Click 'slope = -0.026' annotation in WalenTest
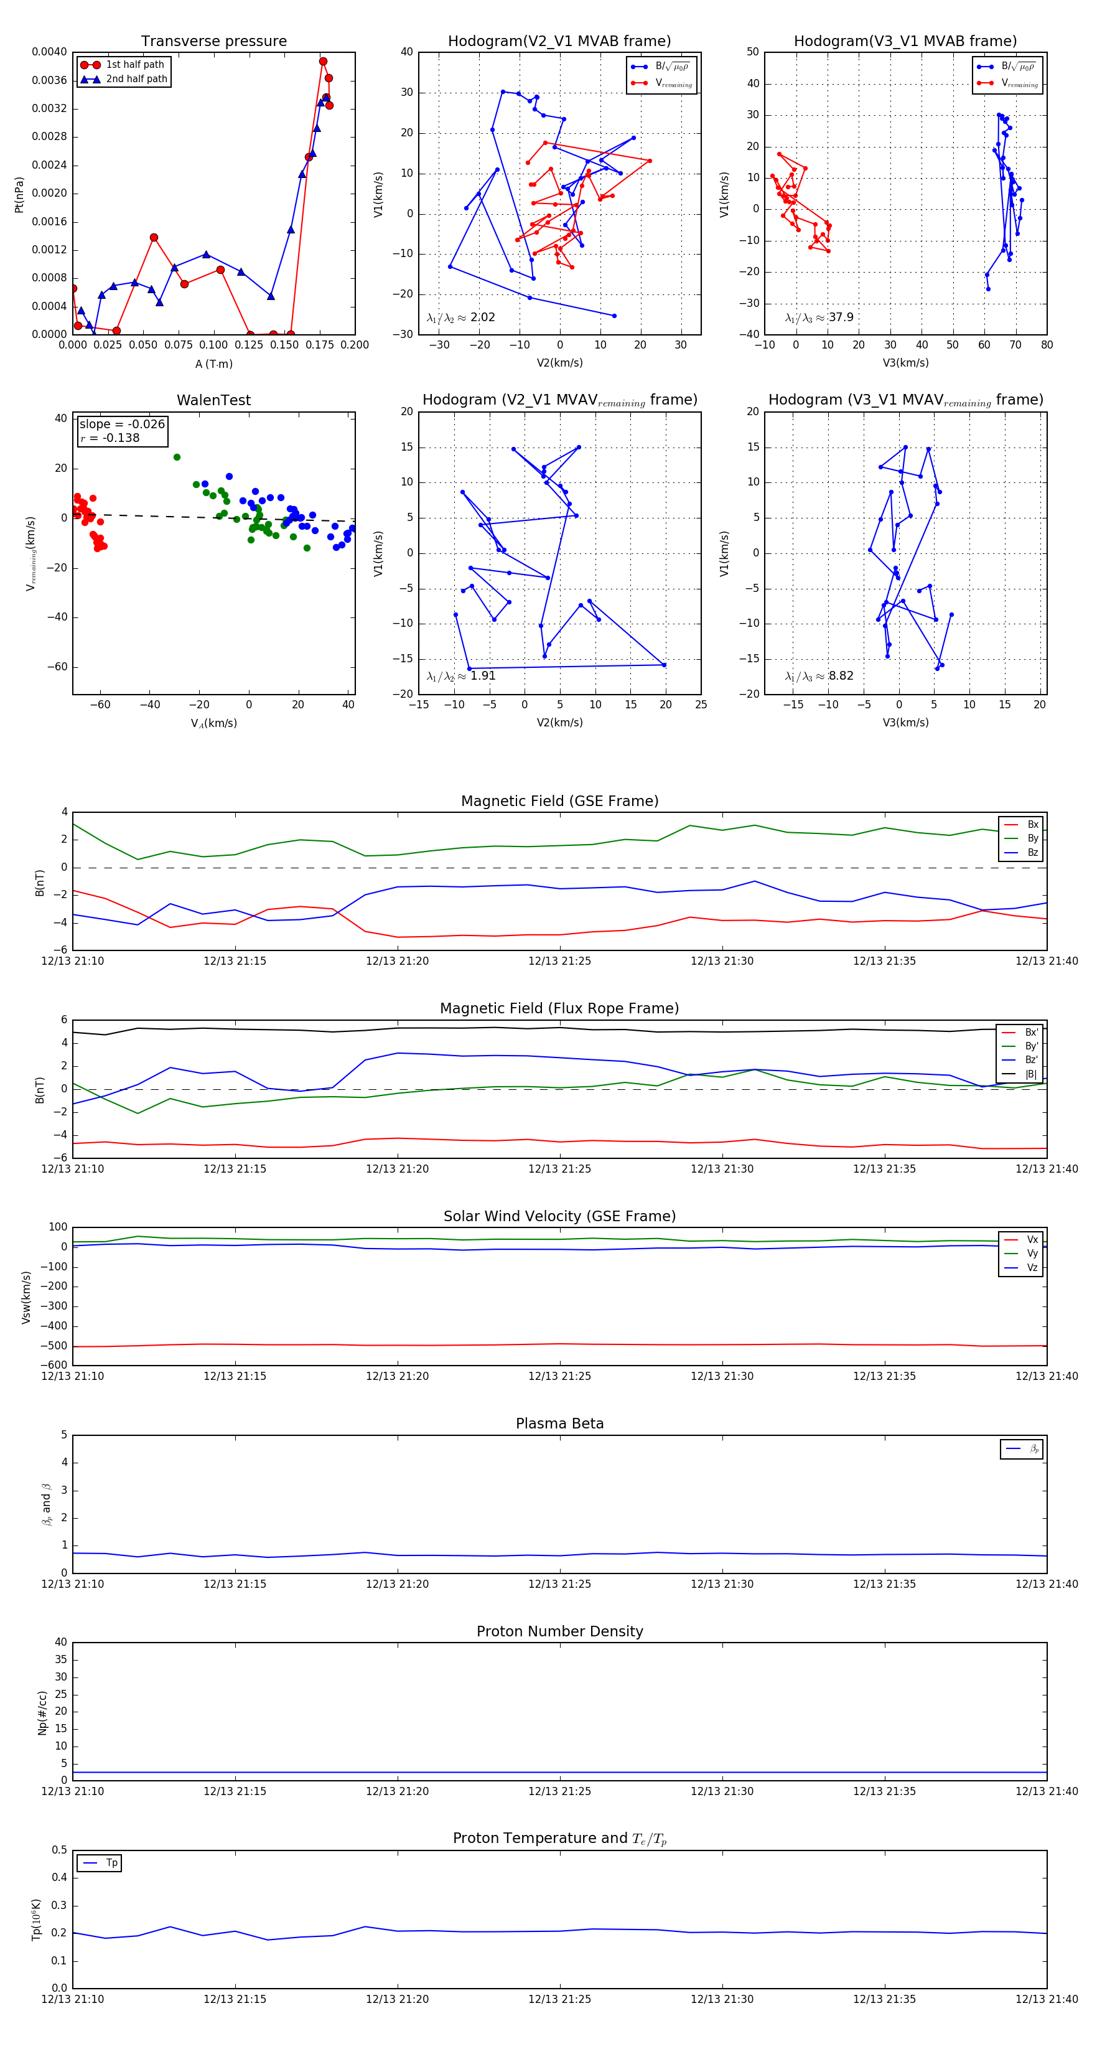This screenshot has height=2054, width=1120. [122, 424]
